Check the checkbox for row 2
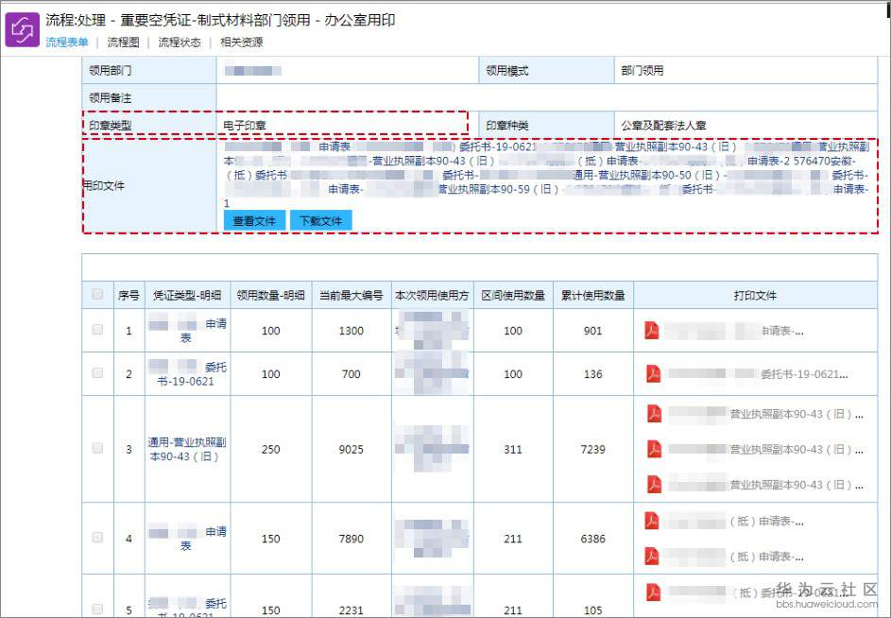 click(x=97, y=373)
